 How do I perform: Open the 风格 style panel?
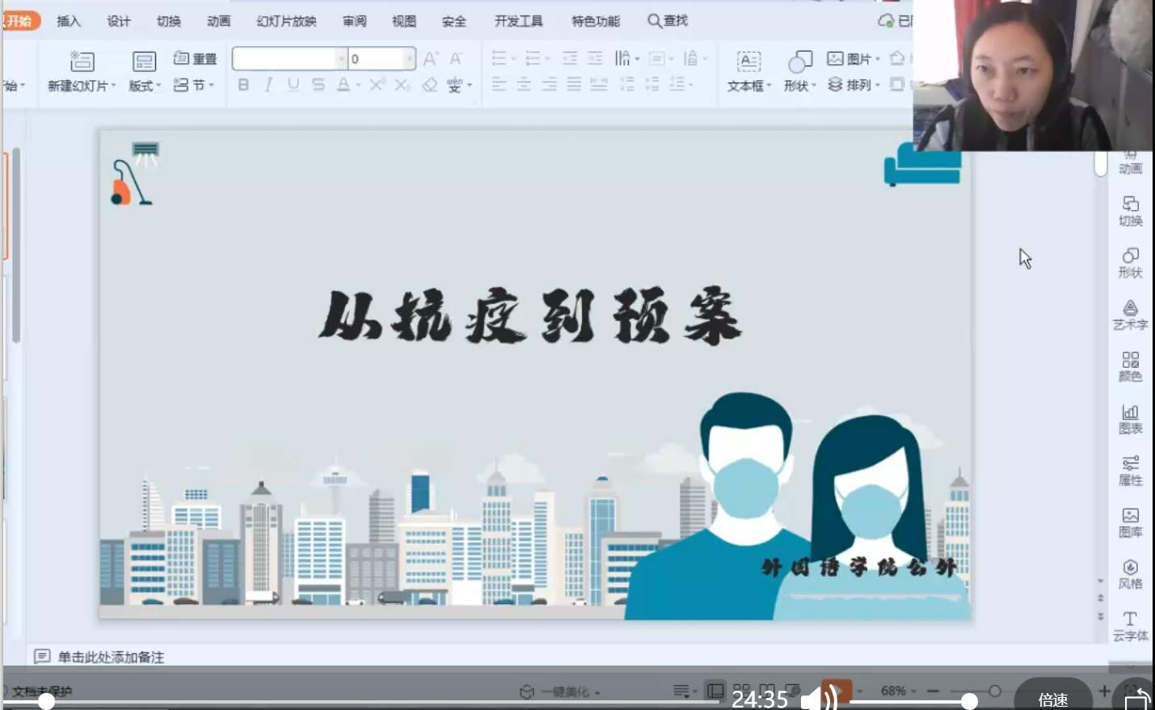tap(1130, 574)
